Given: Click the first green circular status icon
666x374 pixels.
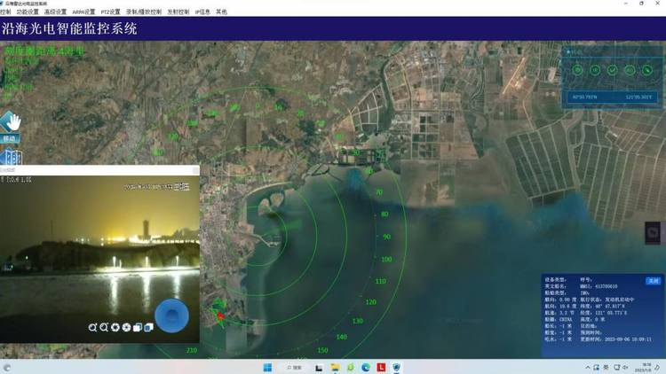Looking at the screenshot, I should point(577,70).
